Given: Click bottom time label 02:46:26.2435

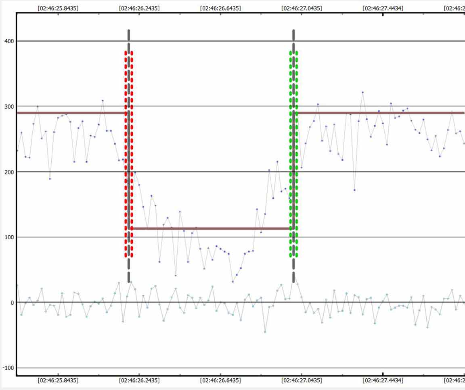Looking at the screenshot, I should click(x=139, y=380).
